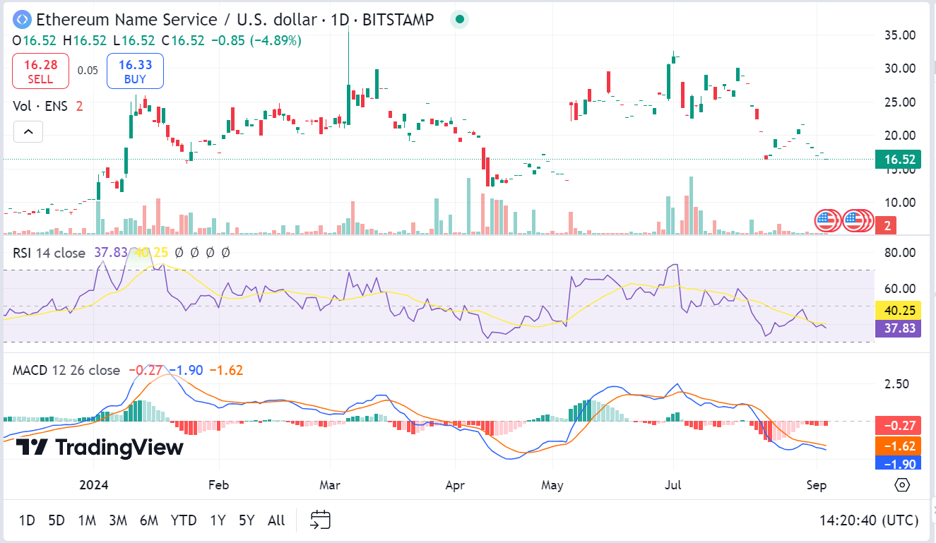Open chart settings via the hexagon icon

tap(901, 484)
